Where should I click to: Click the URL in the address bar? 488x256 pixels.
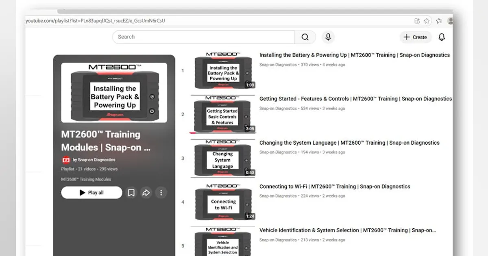[95, 21]
